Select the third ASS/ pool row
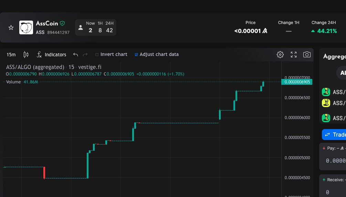The image size is (346, 197). click(334, 118)
